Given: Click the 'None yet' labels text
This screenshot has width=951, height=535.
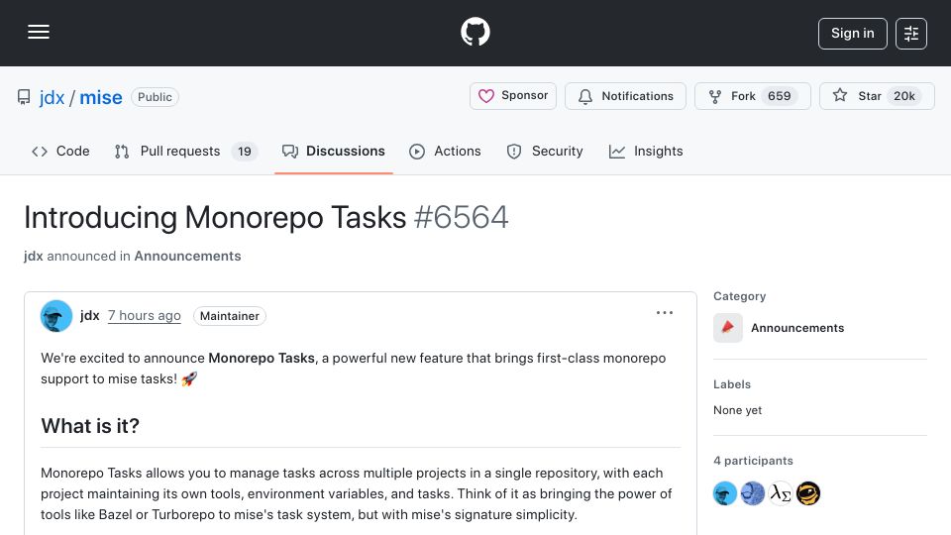Looking at the screenshot, I should click(x=737, y=410).
